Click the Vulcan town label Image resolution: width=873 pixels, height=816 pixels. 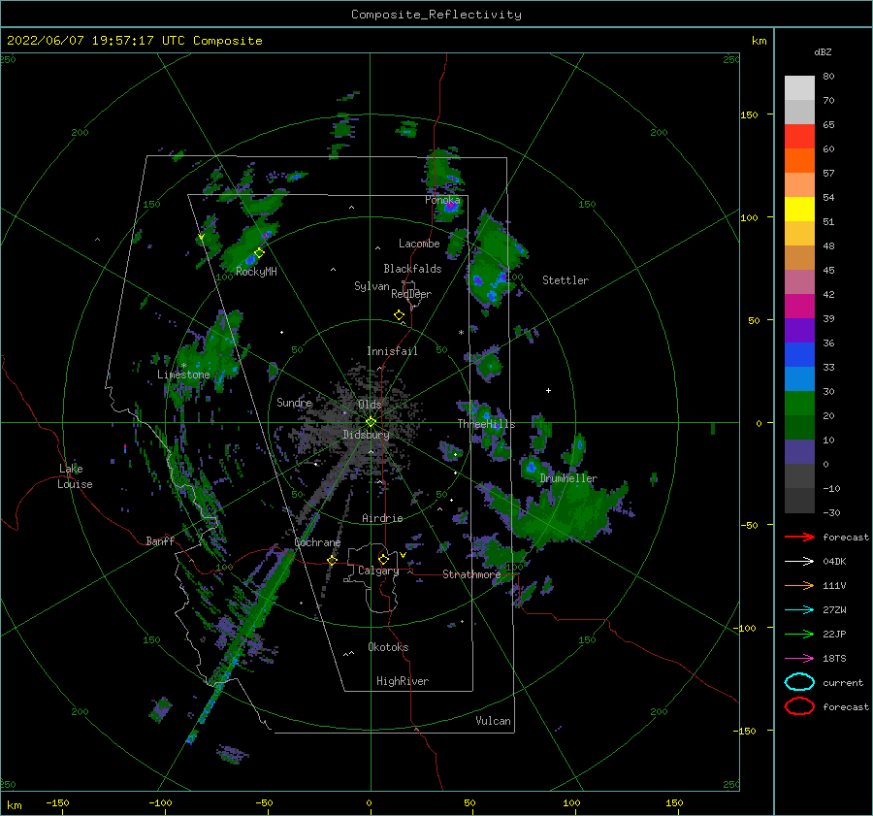point(493,721)
